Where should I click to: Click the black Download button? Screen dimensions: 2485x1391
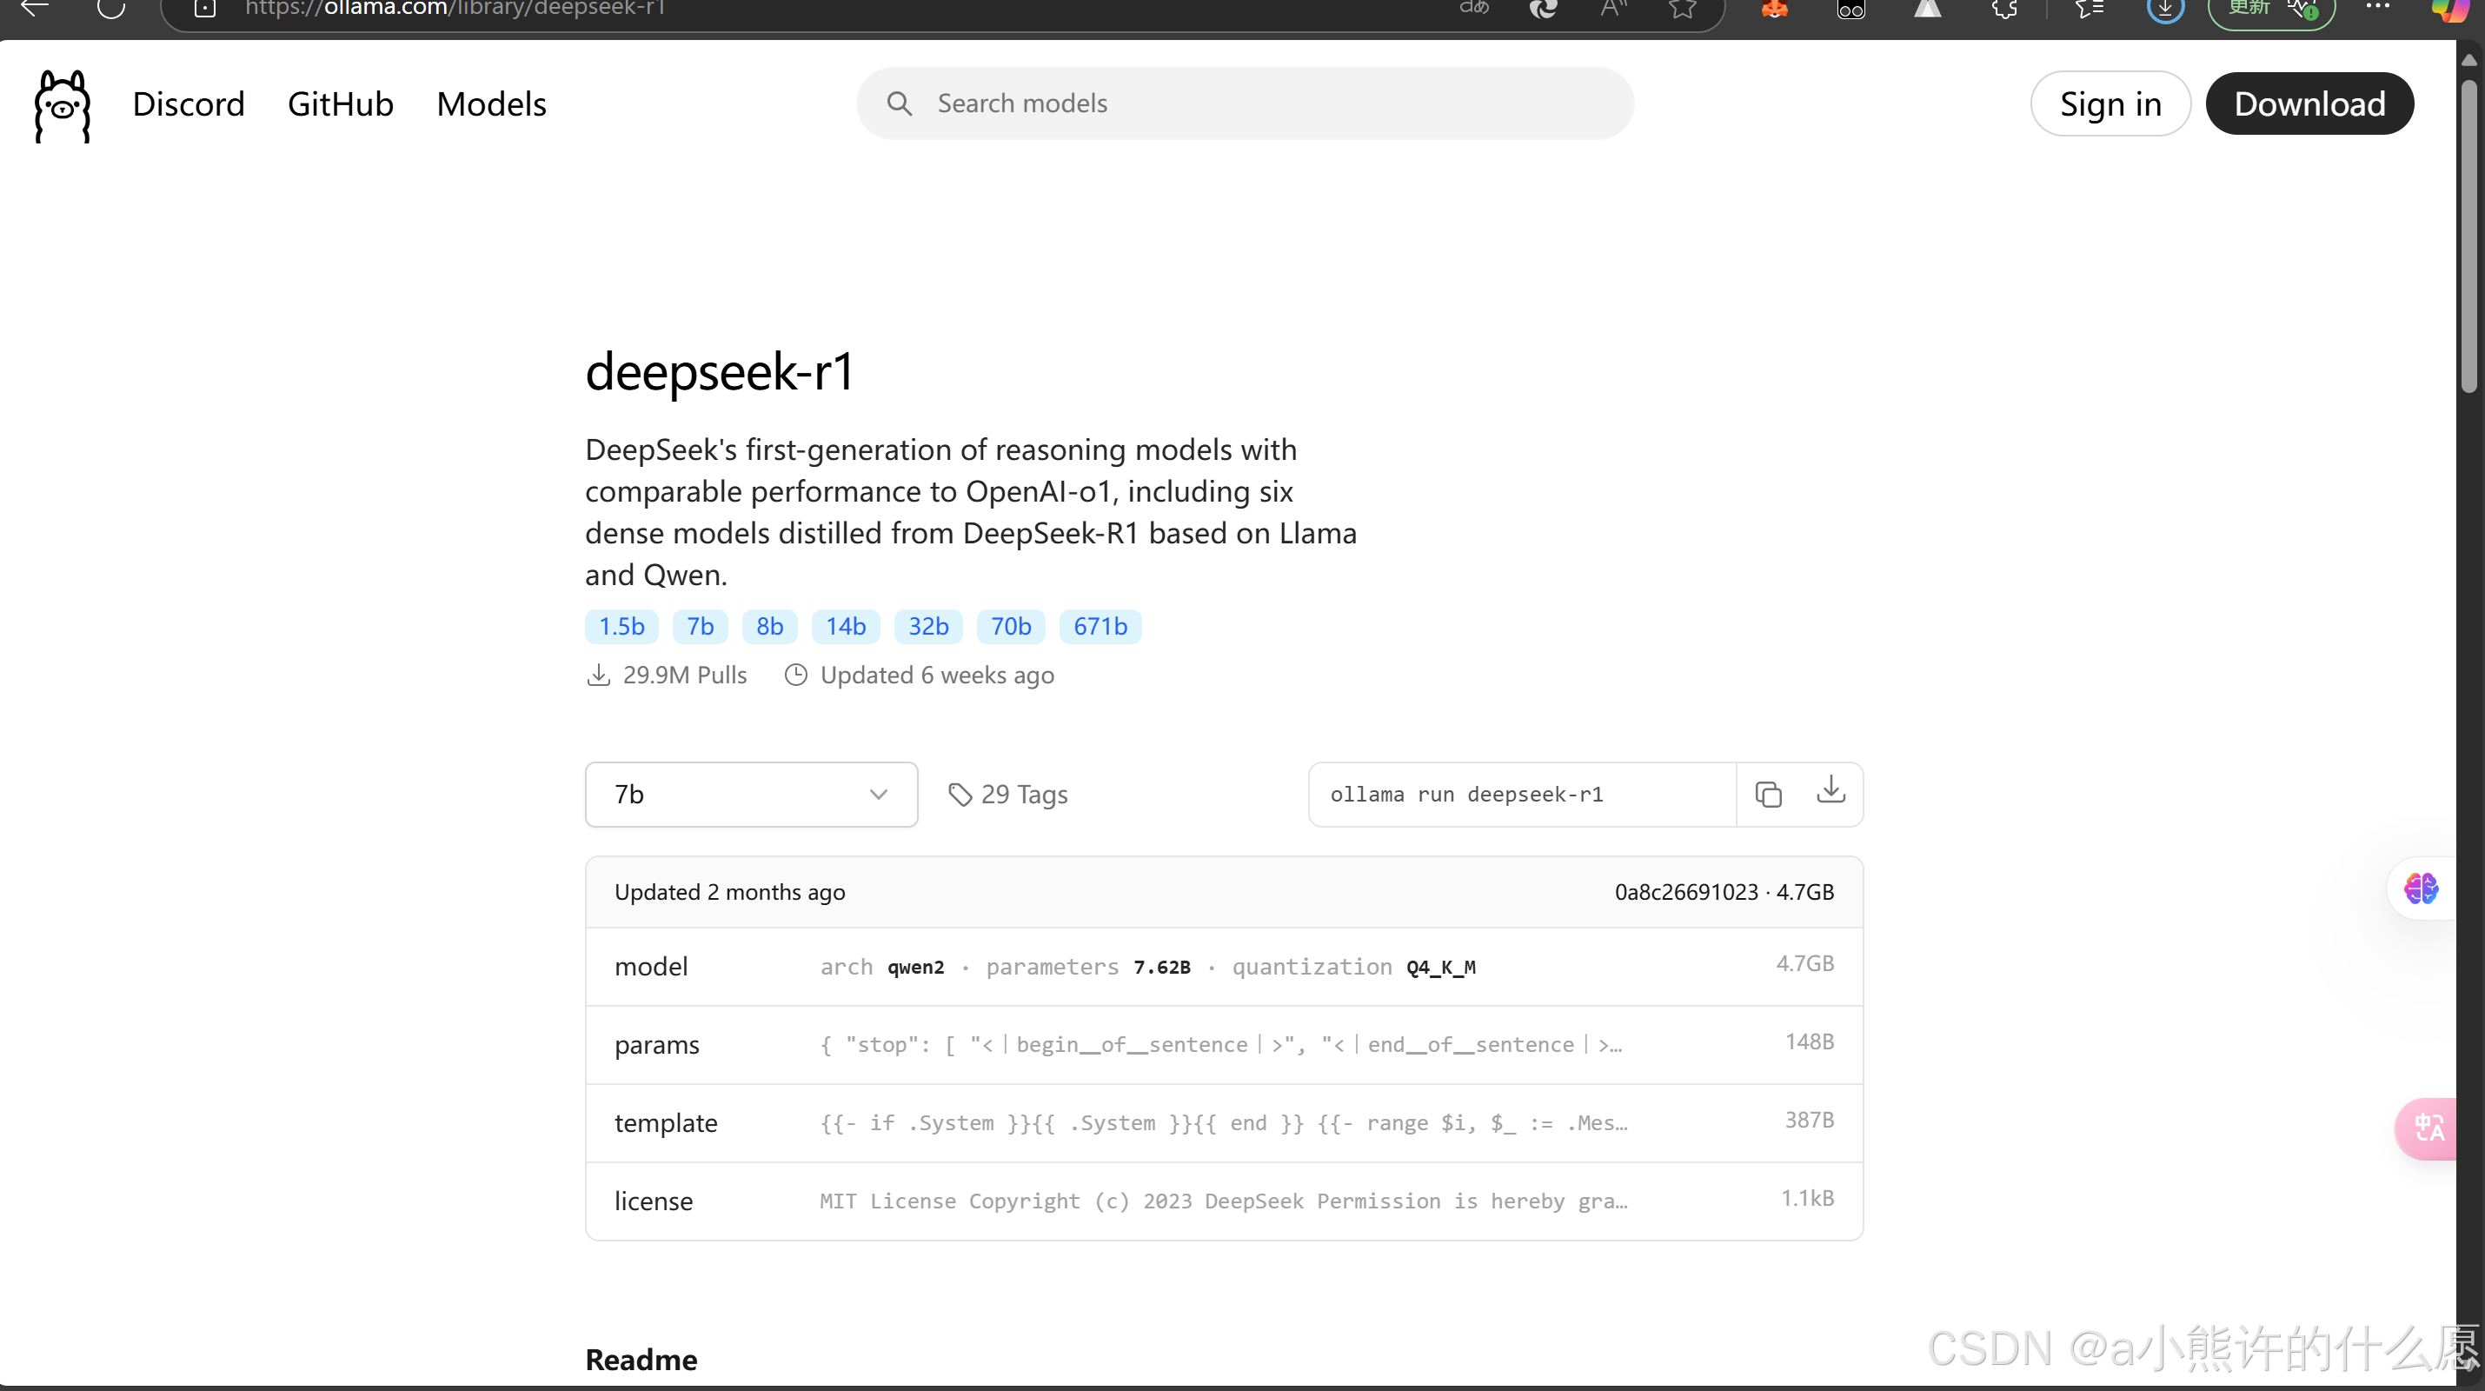[x=2309, y=104]
